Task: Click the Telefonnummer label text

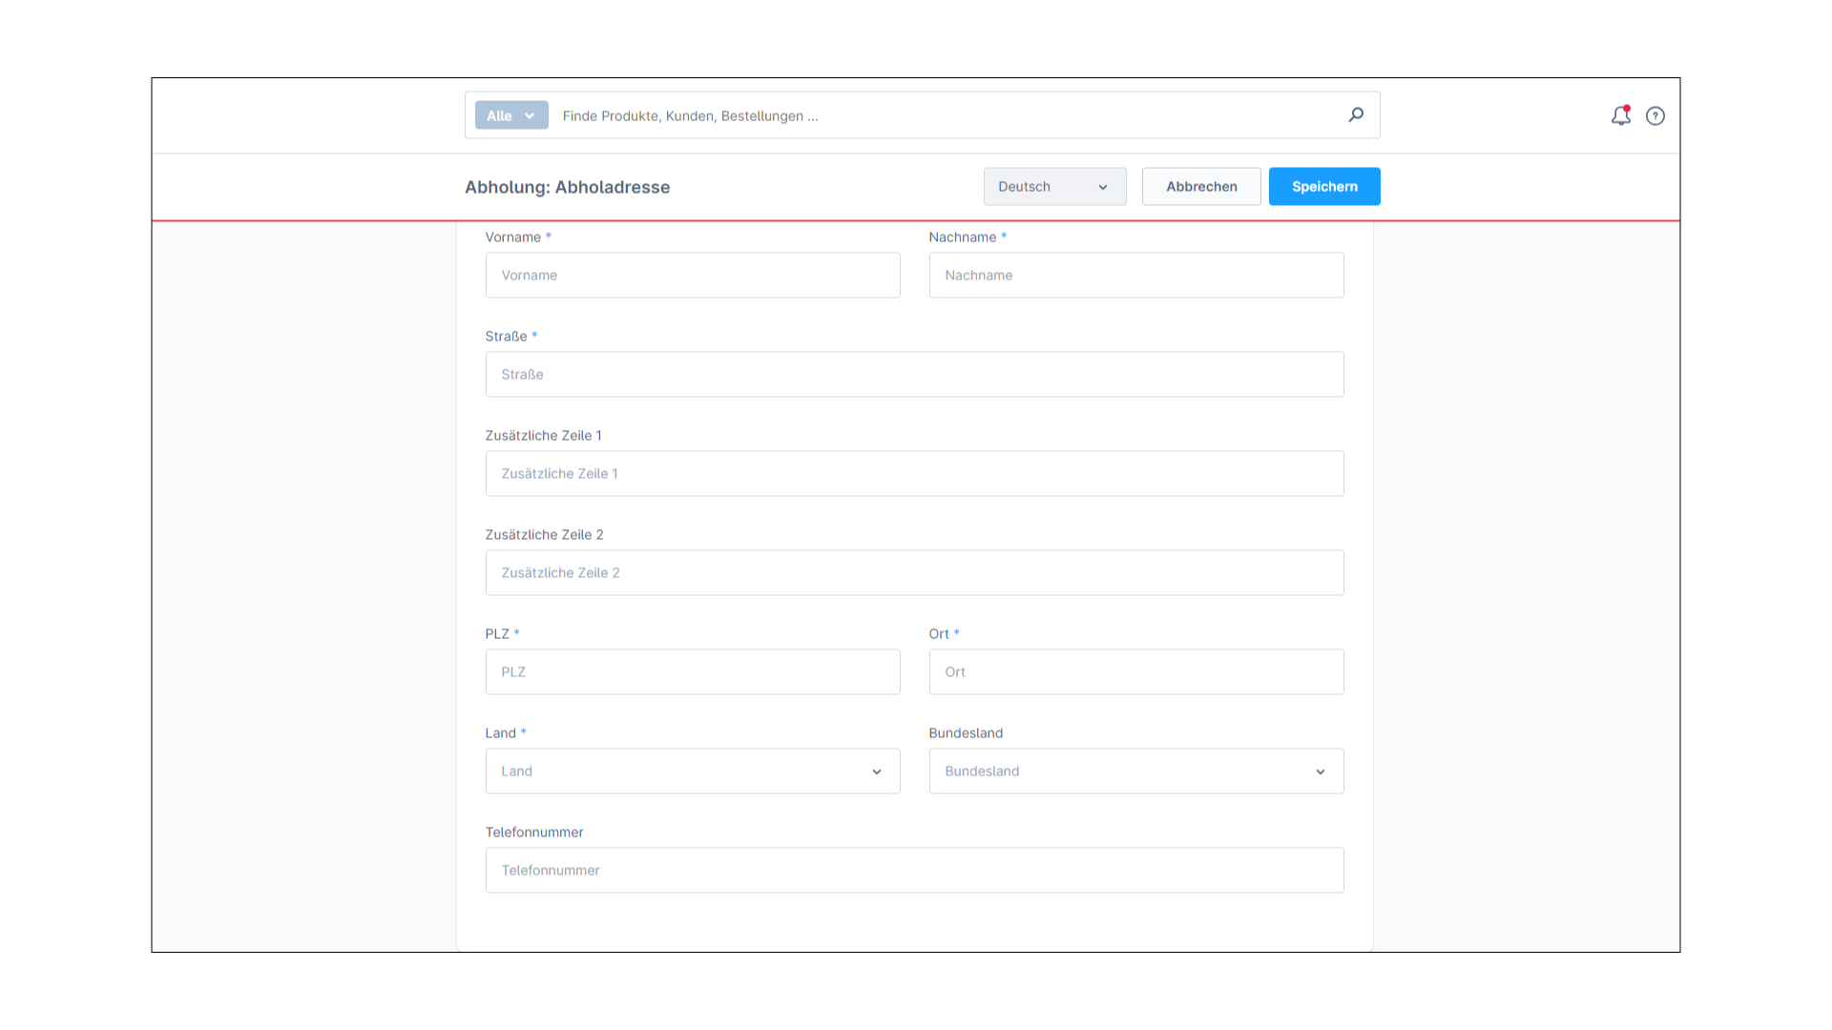Action: (533, 832)
